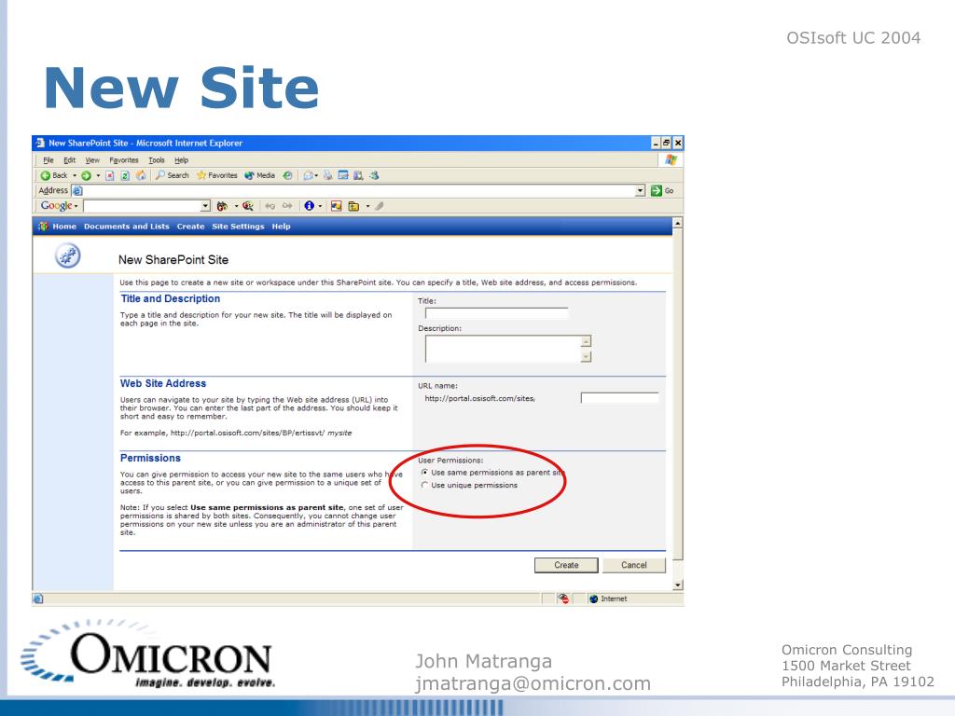Click into the Description text area

click(503, 349)
